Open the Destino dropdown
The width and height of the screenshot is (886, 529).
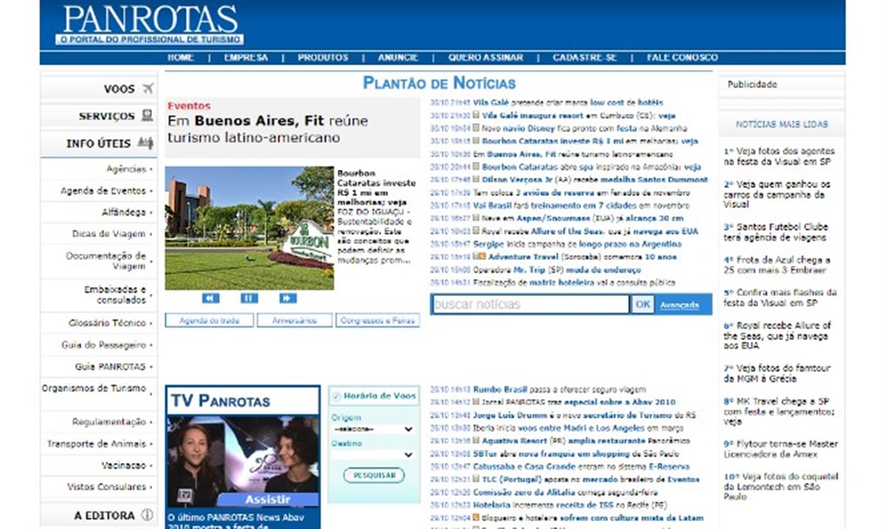pyautogui.click(x=373, y=455)
